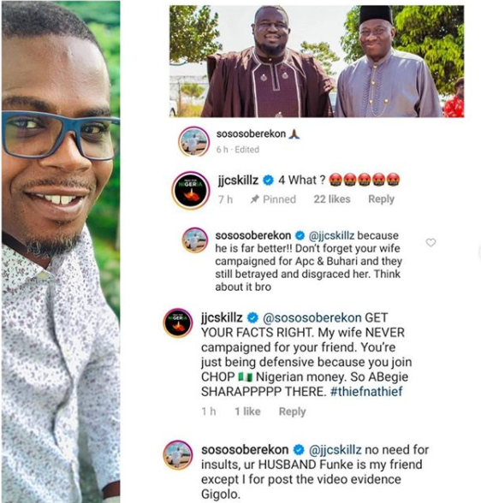
Task: Reply to the 'GET YOUR FACTS RIGHT' comment
Action: point(292,411)
